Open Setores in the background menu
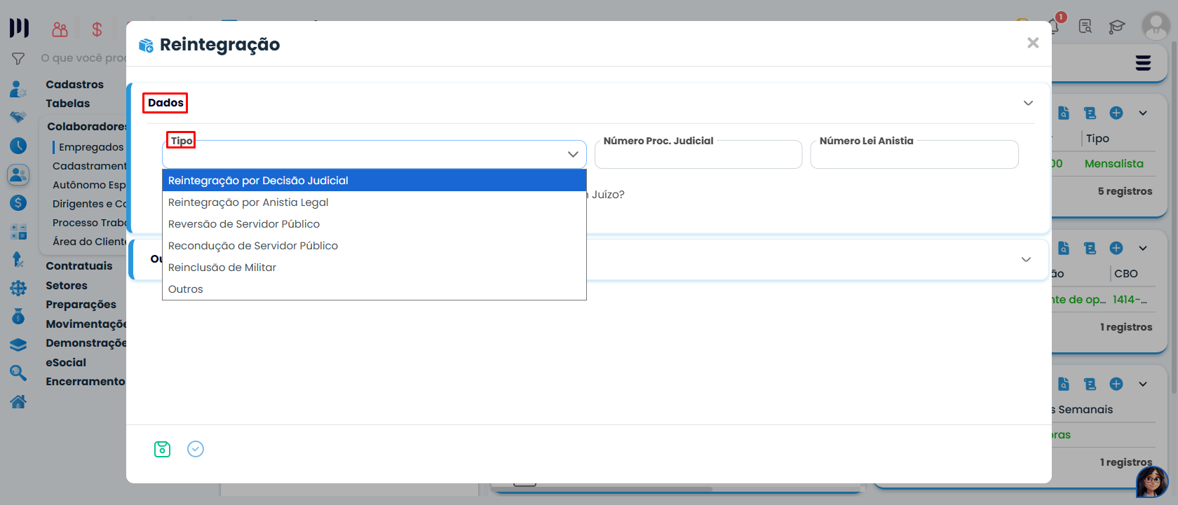The width and height of the screenshot is (1178, 505). coord(67,286)
